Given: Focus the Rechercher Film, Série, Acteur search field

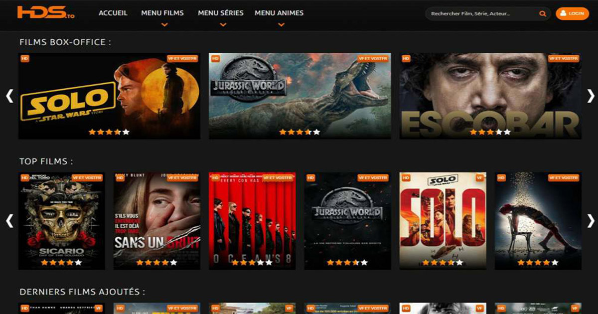Looking at the screenshot, I should (x=481, y=14).
